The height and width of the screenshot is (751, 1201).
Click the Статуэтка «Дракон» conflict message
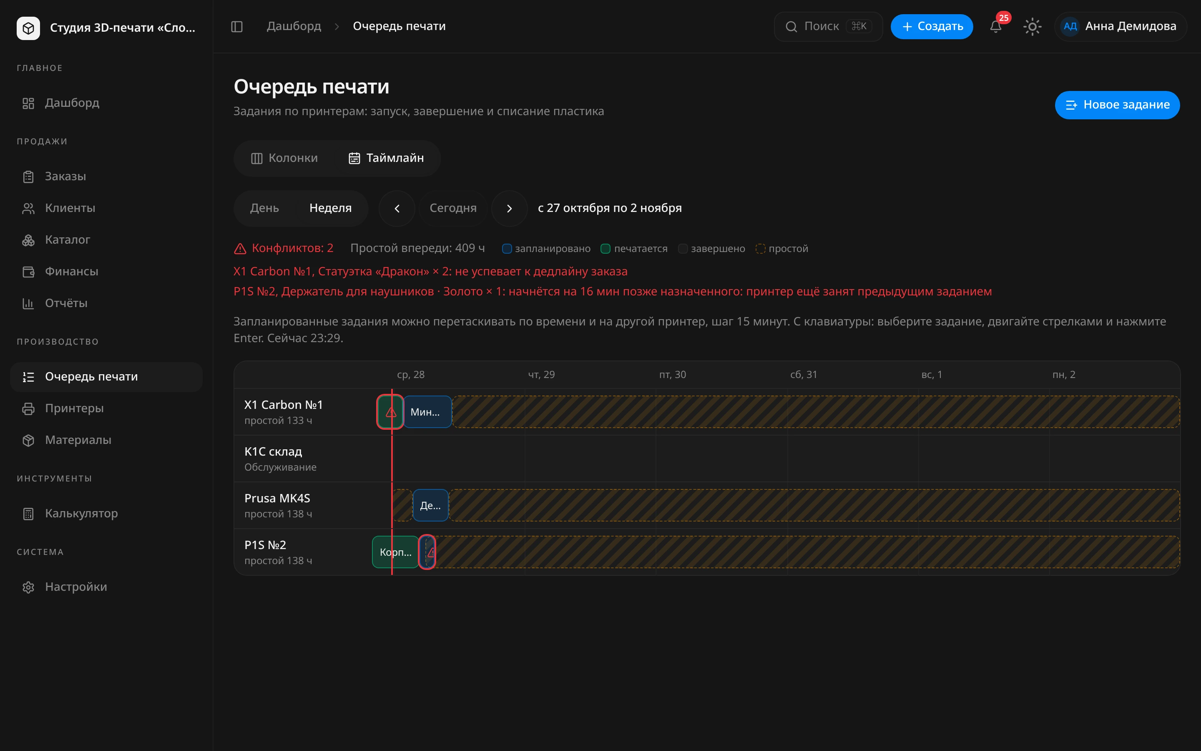click(430, 272)
